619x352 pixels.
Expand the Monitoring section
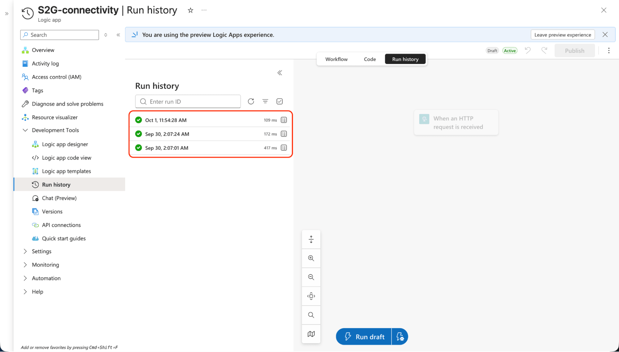[25, 265]
